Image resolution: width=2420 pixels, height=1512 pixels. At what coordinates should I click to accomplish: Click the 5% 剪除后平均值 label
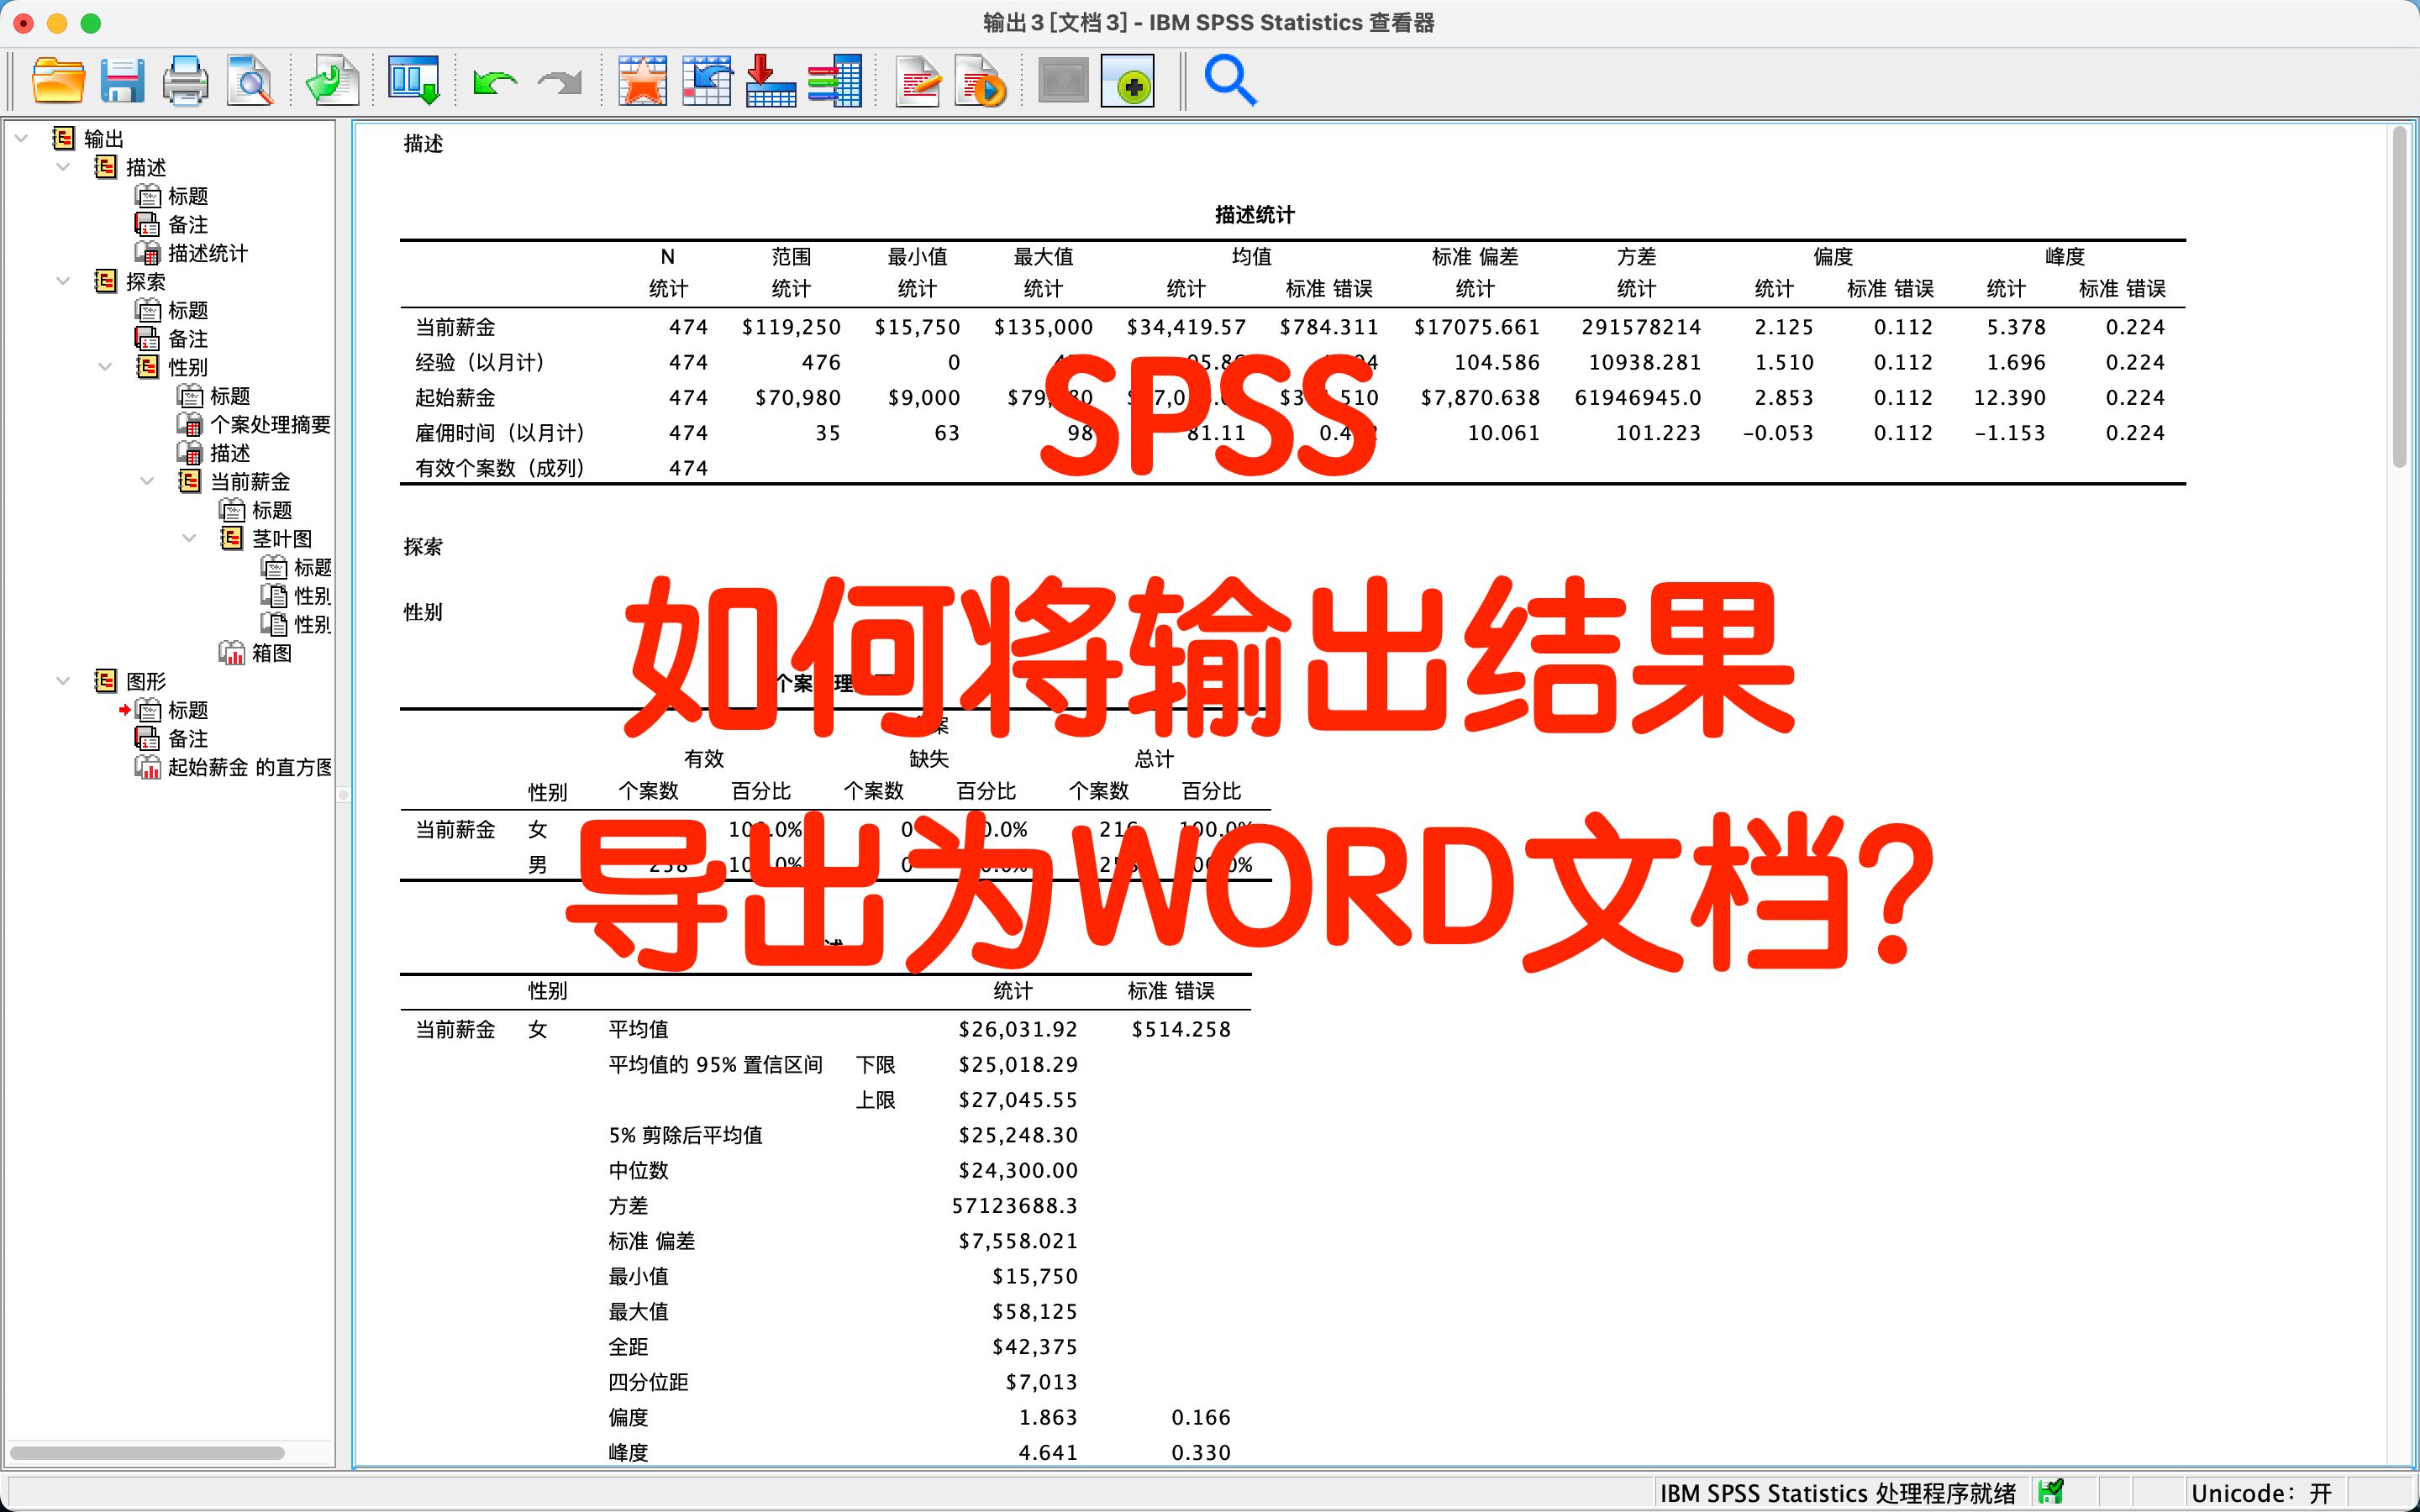[x=685, y=1135]
